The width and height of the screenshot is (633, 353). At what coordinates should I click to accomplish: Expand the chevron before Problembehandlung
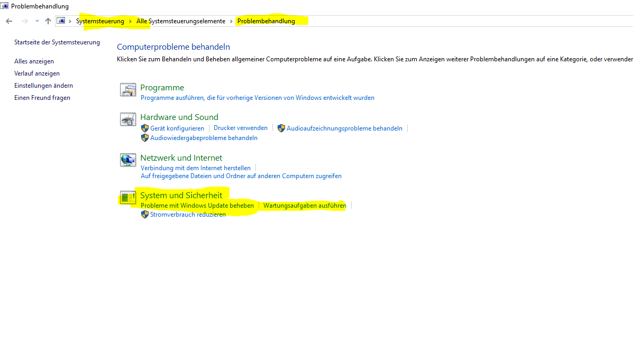point(231,21)
